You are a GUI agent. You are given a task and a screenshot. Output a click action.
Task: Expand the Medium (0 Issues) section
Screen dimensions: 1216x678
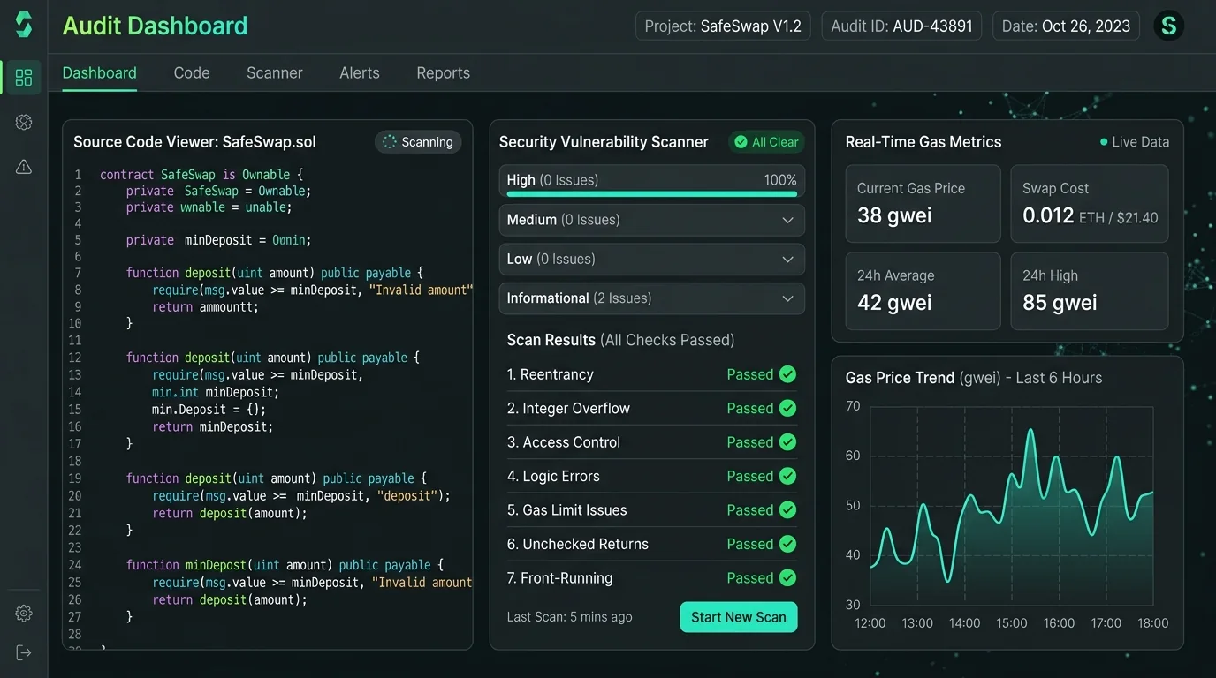(651, 220)
